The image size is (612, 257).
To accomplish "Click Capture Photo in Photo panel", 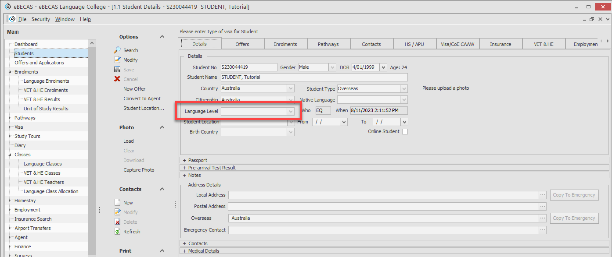I will click(x=139, y=170).
